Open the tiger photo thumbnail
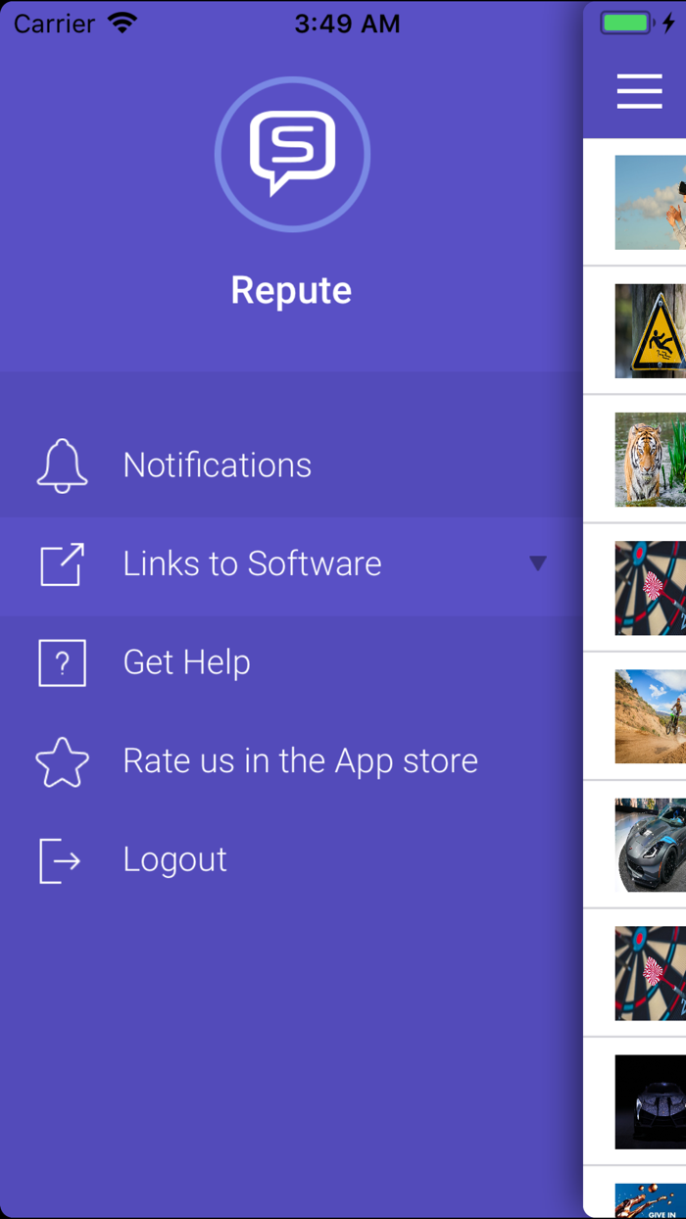Screen dimensions: 686x1219 click(651, 460)
